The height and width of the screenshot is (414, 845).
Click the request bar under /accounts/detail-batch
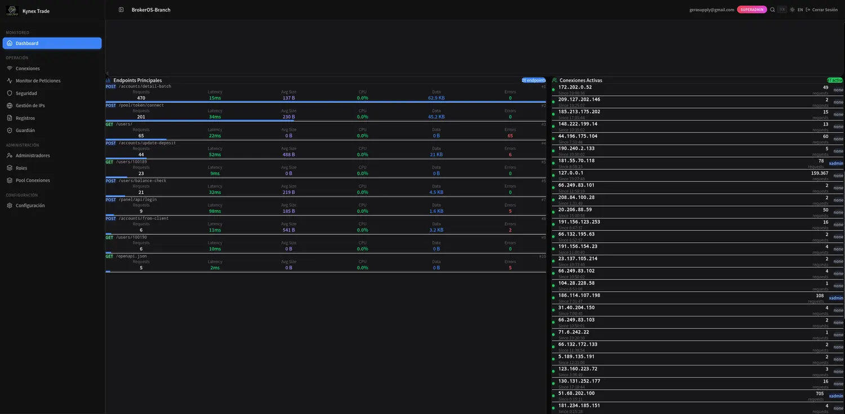[326, 101]
